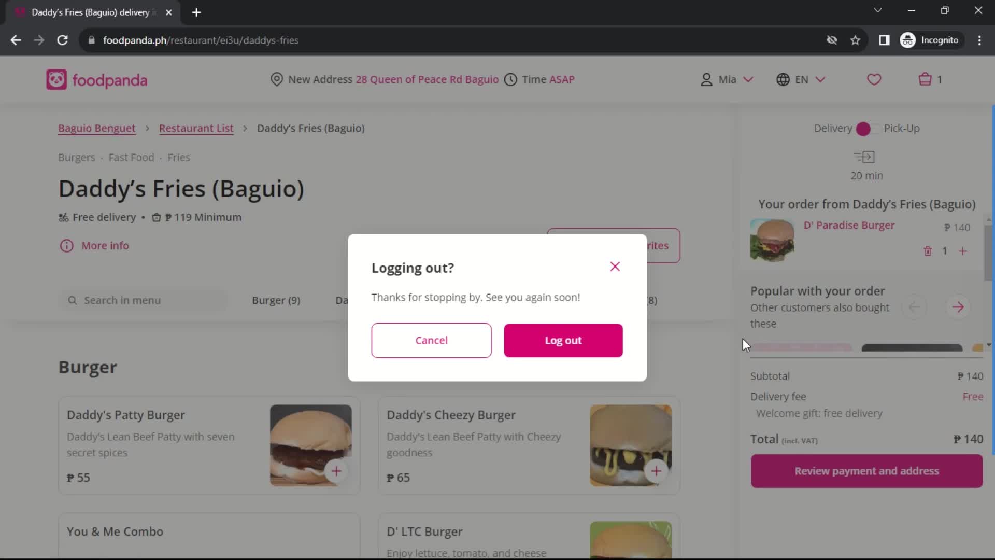Click the favorites heart icon
Viewport: 995px width, 560px height.
tap(875, 79)
